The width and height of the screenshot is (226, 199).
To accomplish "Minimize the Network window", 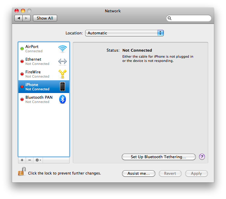I will pos(23,11).
